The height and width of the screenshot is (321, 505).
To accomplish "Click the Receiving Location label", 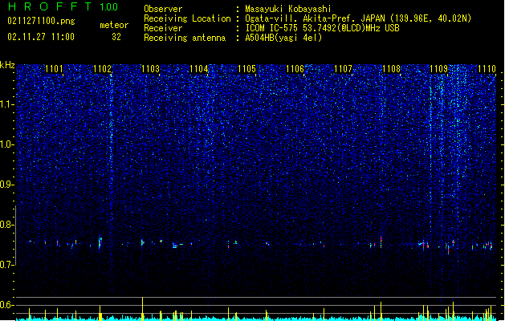I will point(187,18).
